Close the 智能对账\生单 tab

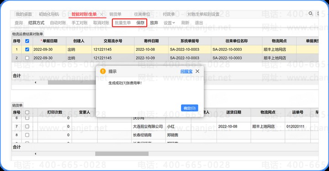[101, 14]
